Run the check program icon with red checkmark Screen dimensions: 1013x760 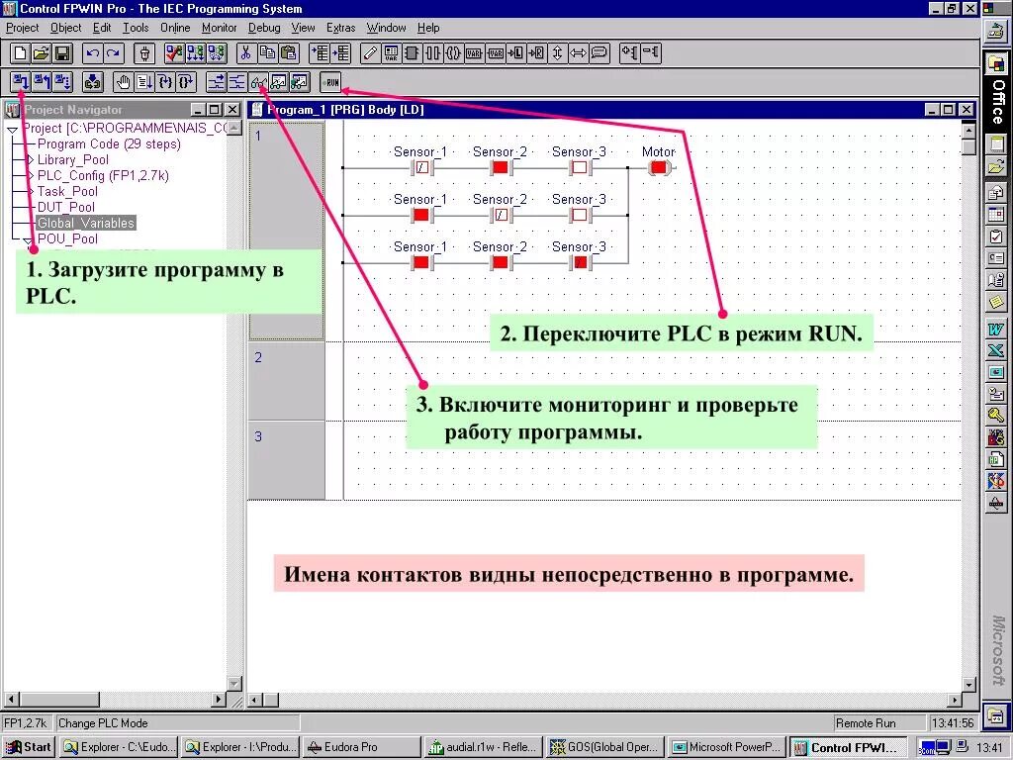174,53
